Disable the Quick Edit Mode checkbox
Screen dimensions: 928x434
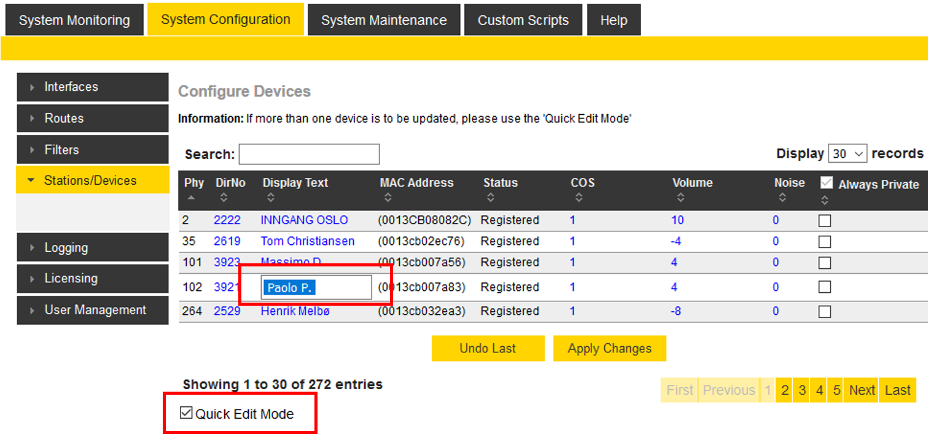click(186, 413)
